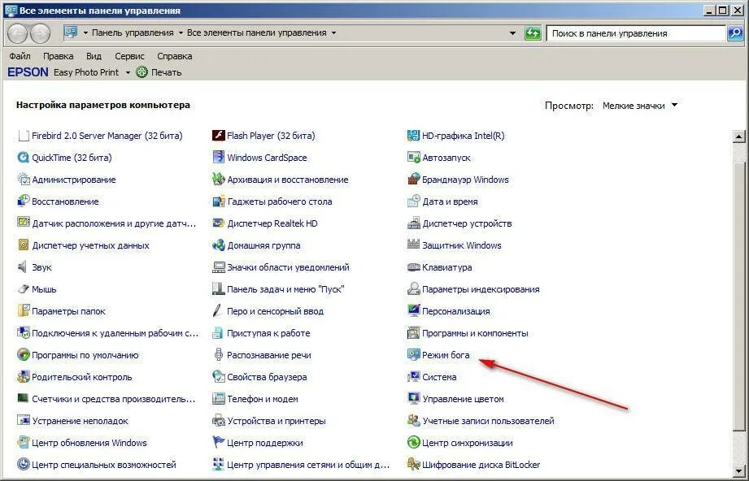Open Windows CardSpace icon
The image size is (749, 481).
pos(218,158)
